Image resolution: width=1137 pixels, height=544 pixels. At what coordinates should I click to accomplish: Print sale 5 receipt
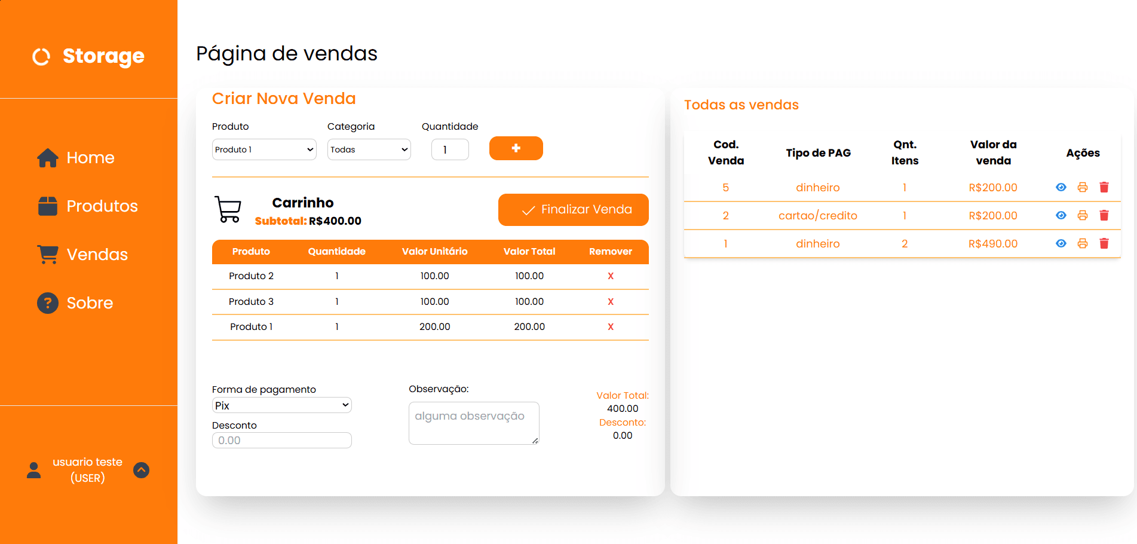pyautogui.click(x=1083, y=187)
